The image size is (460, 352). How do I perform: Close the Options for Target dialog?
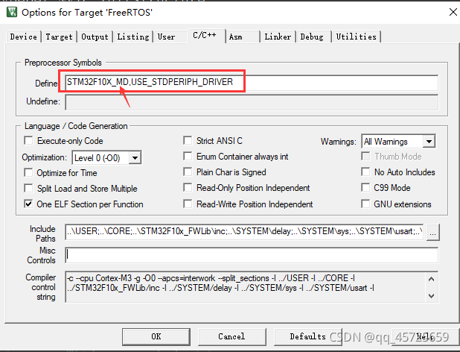453,12
